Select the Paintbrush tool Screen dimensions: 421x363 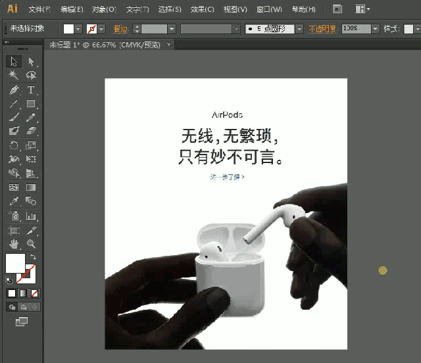click(x=14, y=117)
